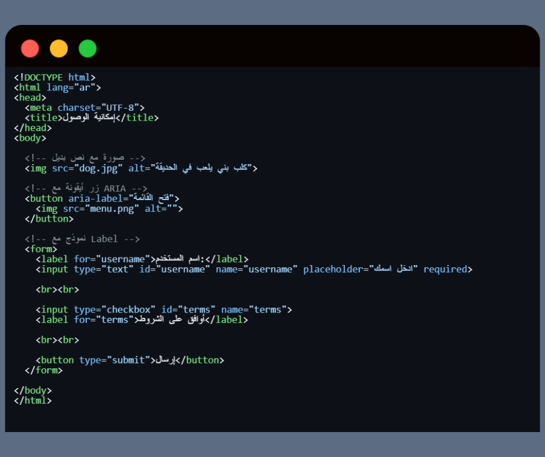The image size is (545, 457).
Task: Click the opening form tag
Action: (41, 249)
